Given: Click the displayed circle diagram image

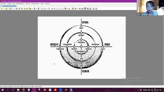Looking at the screenshot, I should 82,48.
